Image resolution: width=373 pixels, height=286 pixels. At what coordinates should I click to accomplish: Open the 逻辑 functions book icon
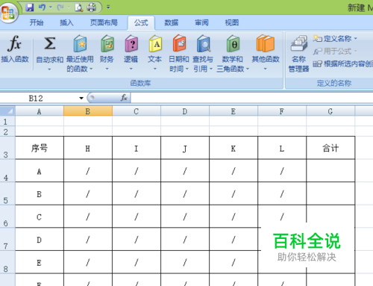pyautogui.click(x=131, y=43)
